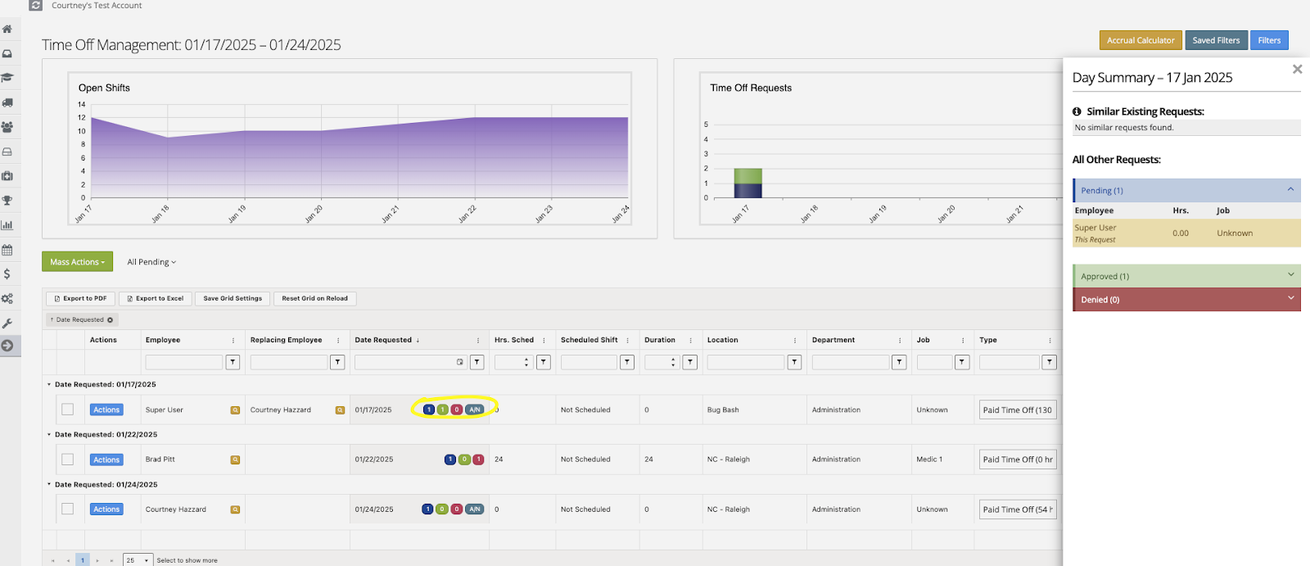Image resolution: width=1310 pixels, height=566 pixels.
Task: Expand the Approved (1) section
Action: point(1186,276)
